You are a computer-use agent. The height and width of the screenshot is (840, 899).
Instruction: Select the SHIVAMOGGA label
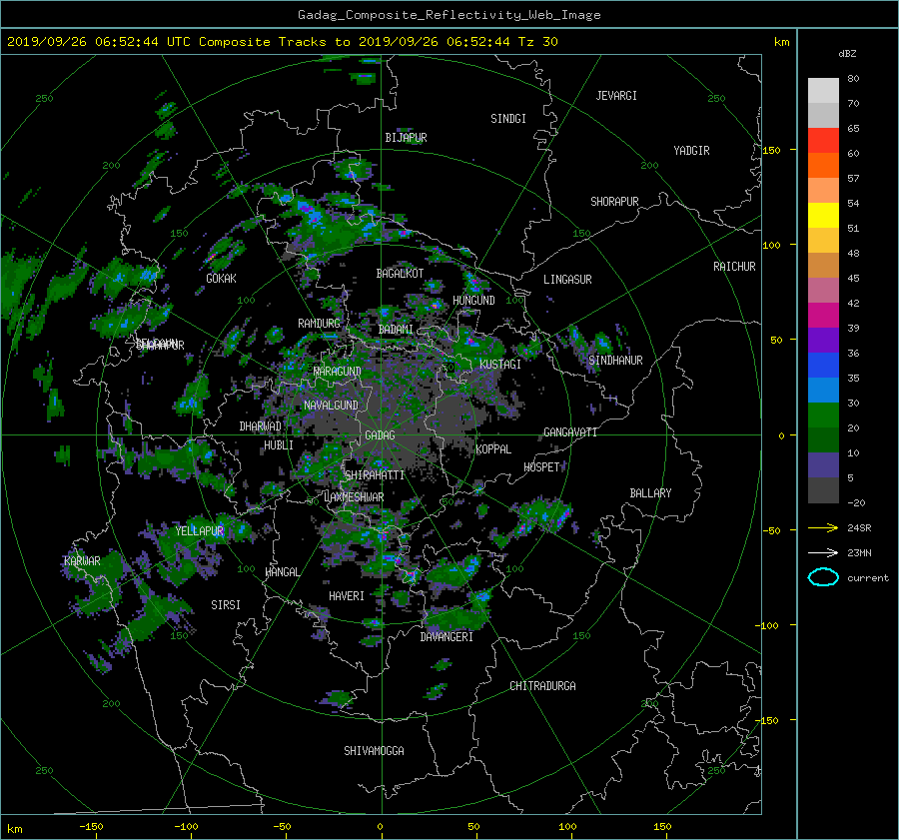click(x=374, y=751)
